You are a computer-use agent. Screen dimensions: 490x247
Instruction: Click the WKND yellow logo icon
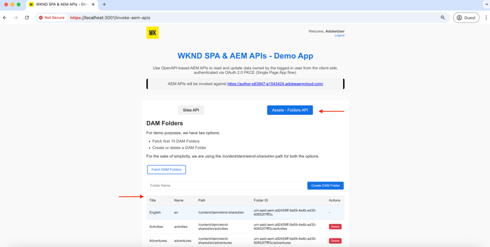pos(152,33)
